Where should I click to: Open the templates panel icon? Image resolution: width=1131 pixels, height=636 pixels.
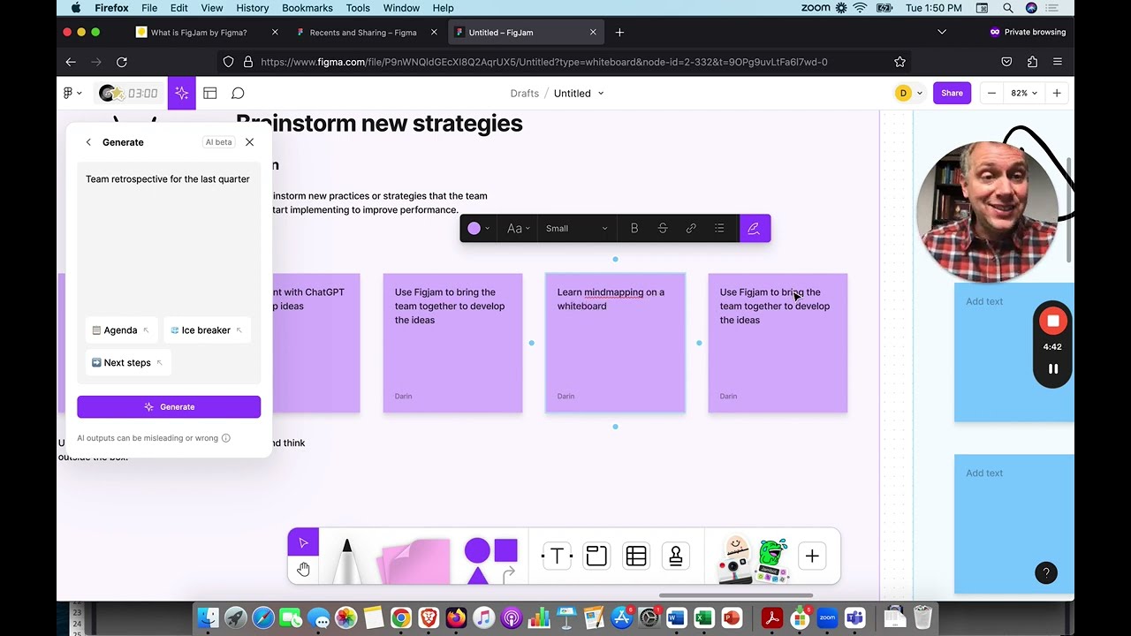[210, 93]
